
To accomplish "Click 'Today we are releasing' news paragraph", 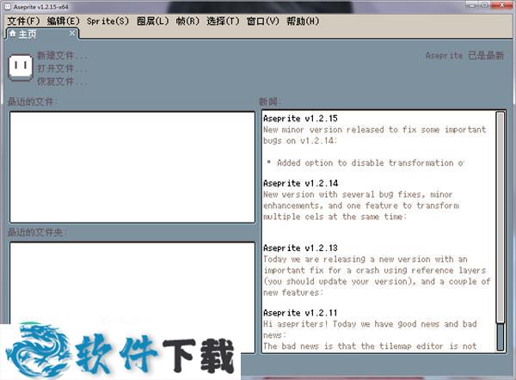I will [x=377, y=276].
